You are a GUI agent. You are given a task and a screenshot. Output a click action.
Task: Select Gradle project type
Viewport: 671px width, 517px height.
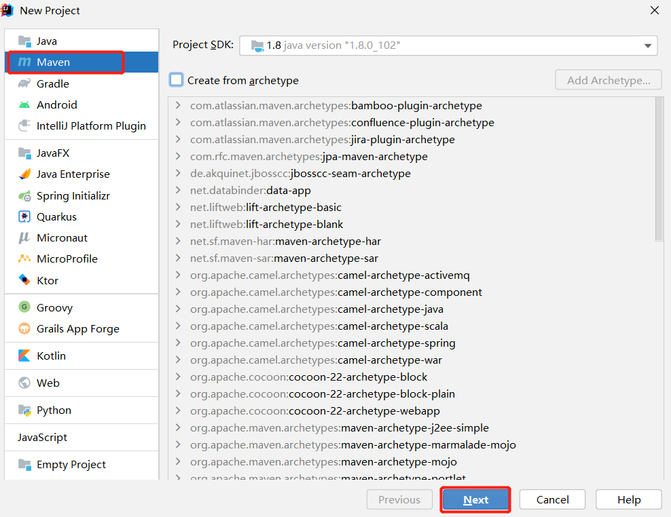coord(81,83)
